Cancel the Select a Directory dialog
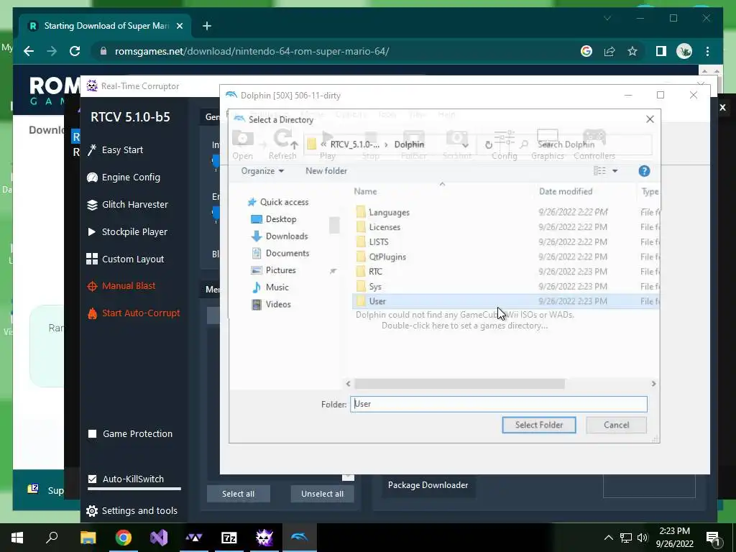 616,425
